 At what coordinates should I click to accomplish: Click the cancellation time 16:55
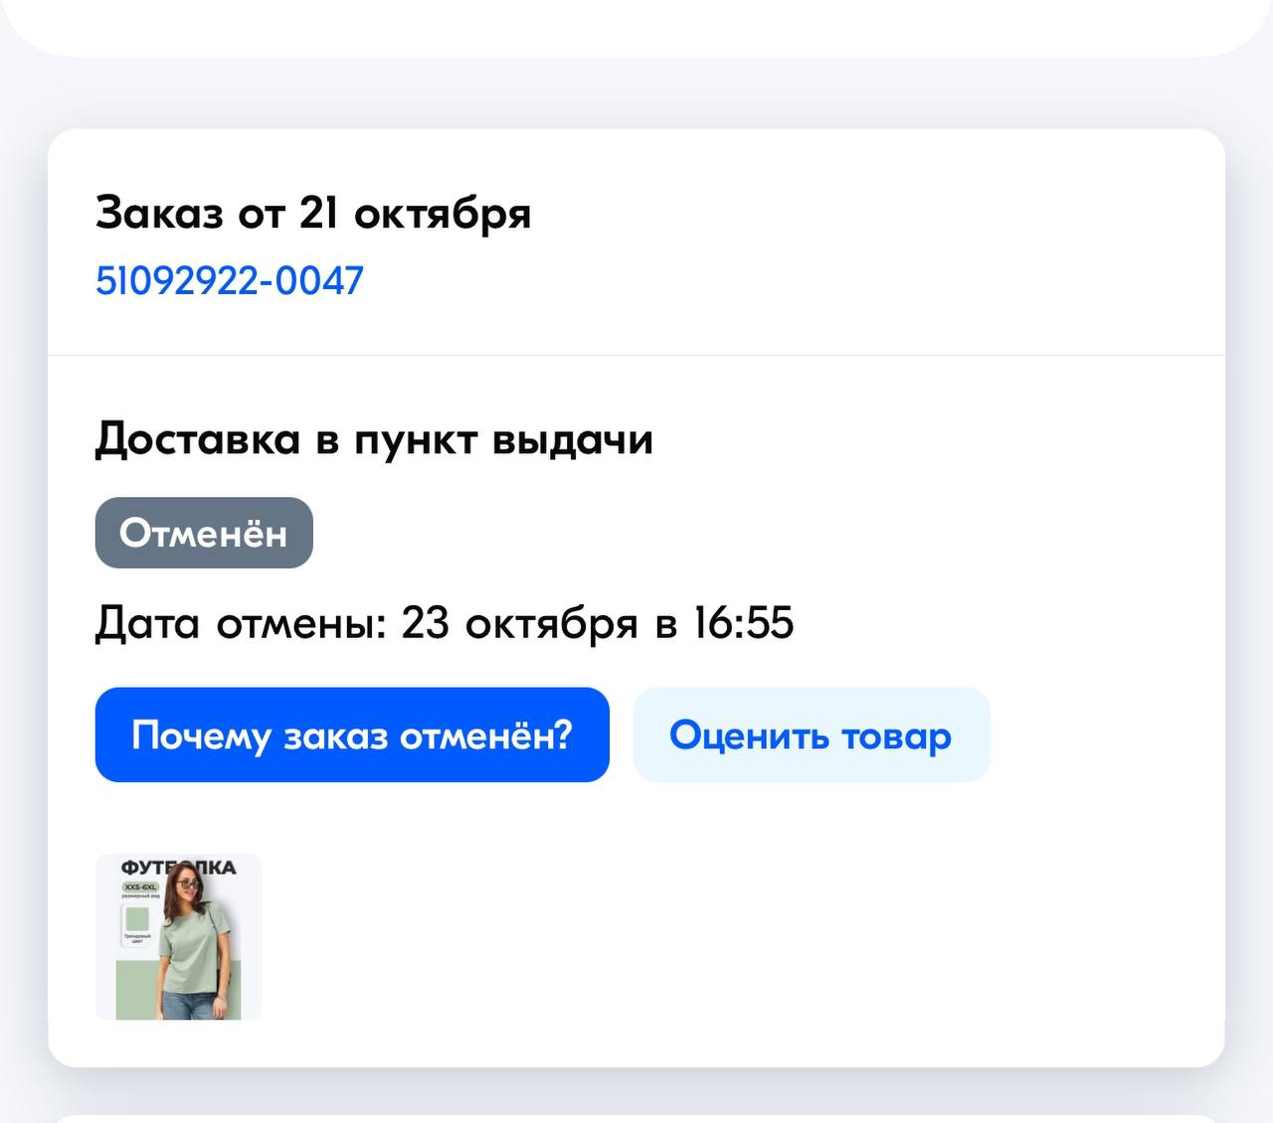(743, 624)
